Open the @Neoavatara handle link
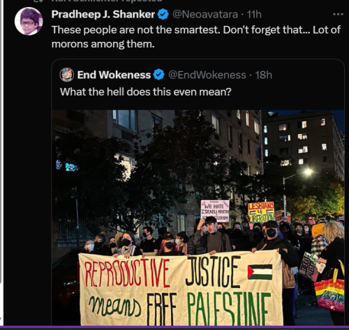349x330 pixels. [205, 15]
